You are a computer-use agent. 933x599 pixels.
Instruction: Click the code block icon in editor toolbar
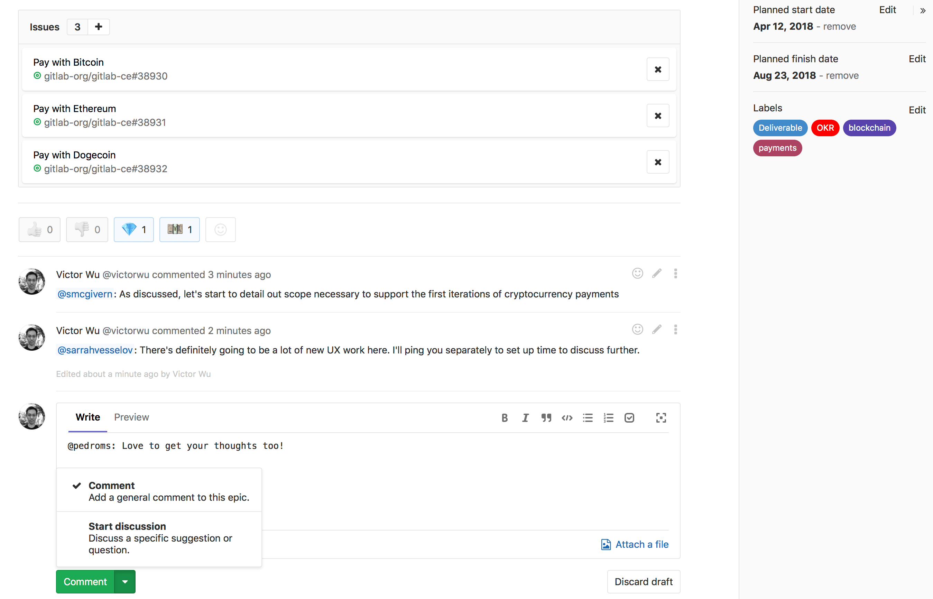pos(566,417)
